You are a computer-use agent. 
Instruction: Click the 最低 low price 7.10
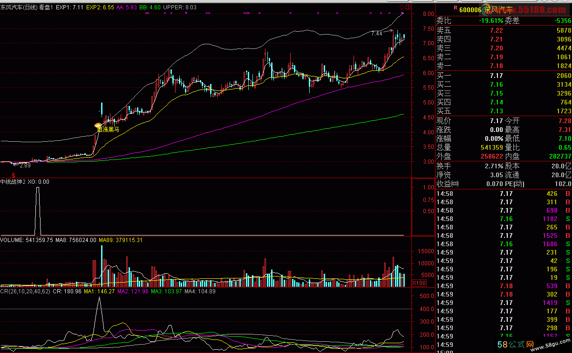point(565,138)
